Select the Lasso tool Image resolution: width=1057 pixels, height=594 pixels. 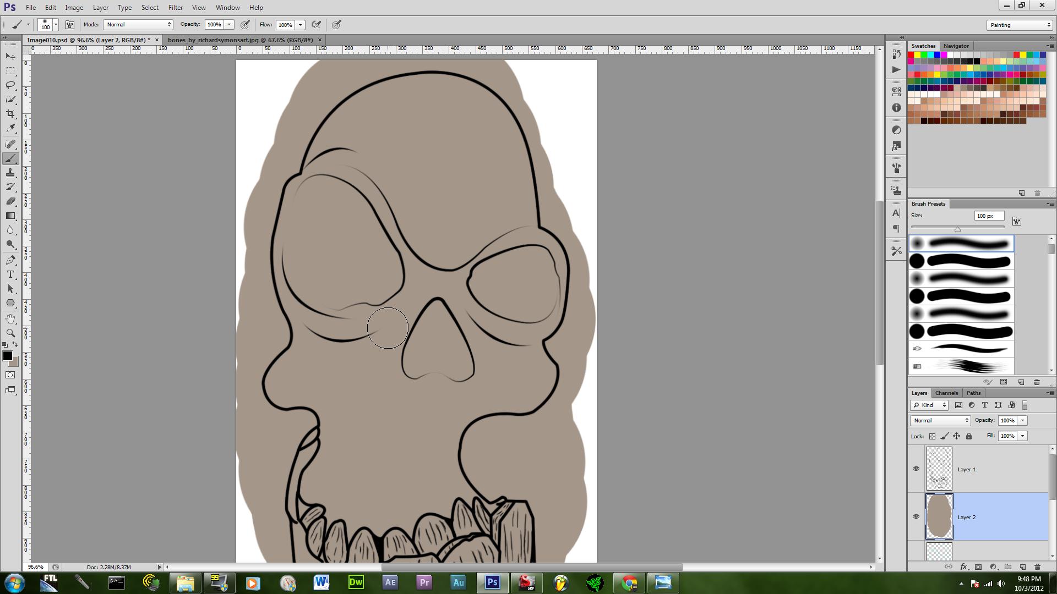(10, 85)
